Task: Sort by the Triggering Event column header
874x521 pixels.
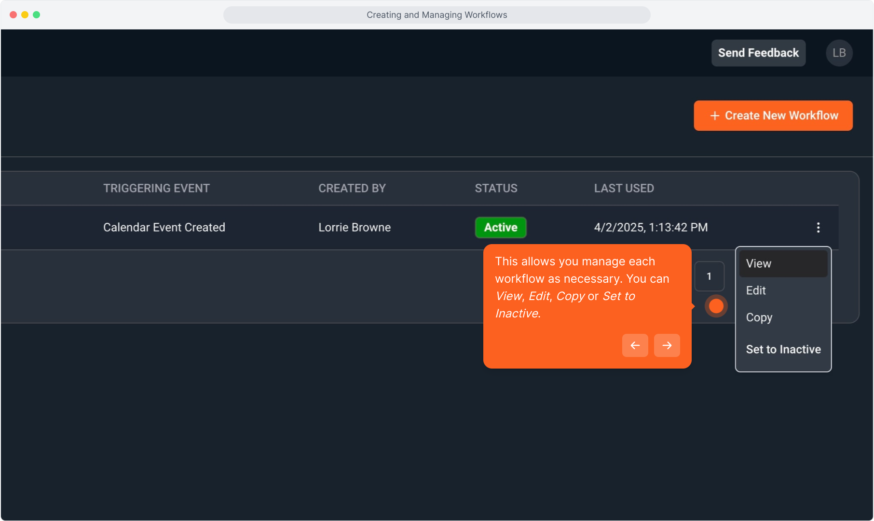Action: click(x=156, y=189)
